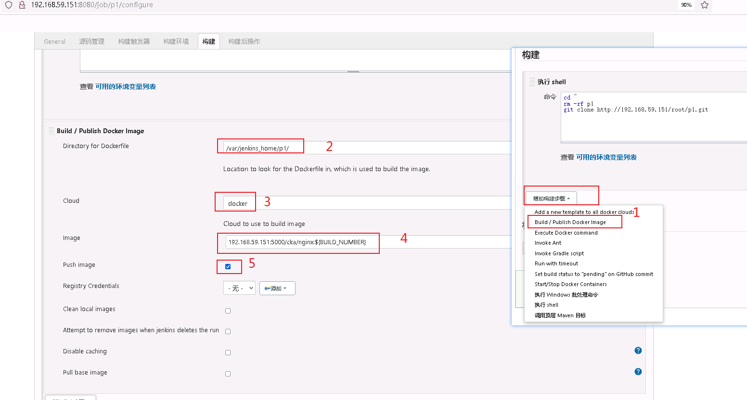The width and height of the screenshot is (747, 400).
Task: Grab the Build / Publish Docker Image drag handle
Action: coord(51,131)
